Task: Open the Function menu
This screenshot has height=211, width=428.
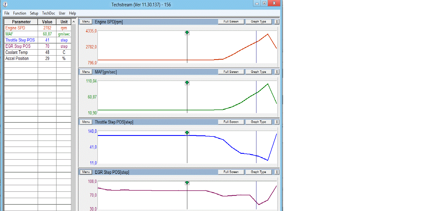Action: tap(20, 13)
